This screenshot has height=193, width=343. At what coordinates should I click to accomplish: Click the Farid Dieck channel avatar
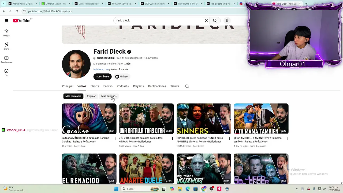pyautogui.click(x=76, y=64)
